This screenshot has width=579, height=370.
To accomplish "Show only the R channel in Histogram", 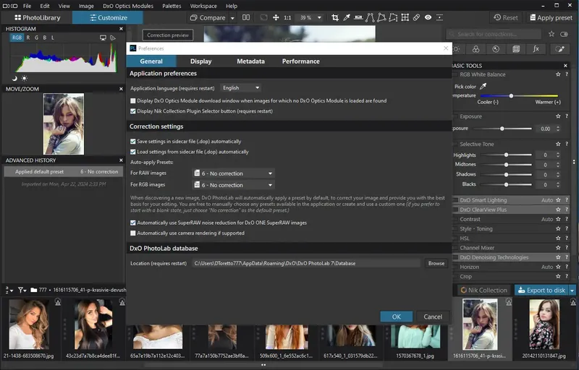I will pos(28,38).
